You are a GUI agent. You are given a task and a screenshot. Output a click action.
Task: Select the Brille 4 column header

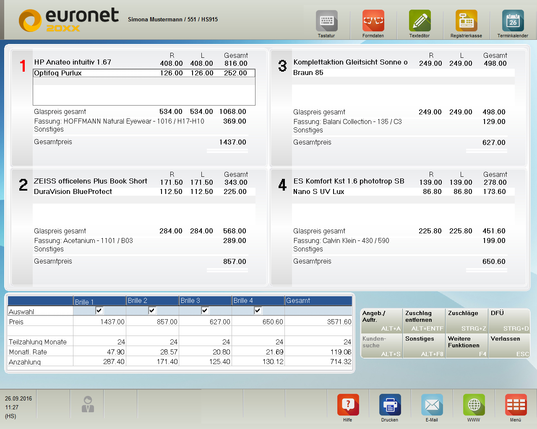click(258, 301)
